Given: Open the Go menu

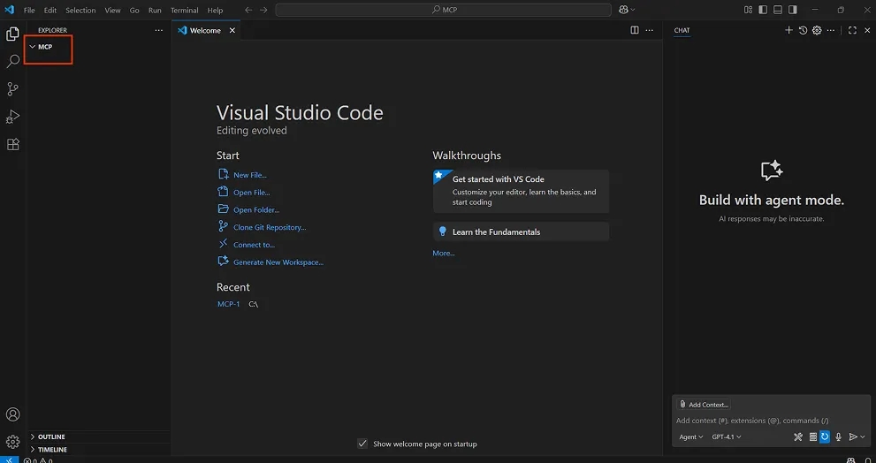Looking at the screenshot, I should click(x=134, y=10).
